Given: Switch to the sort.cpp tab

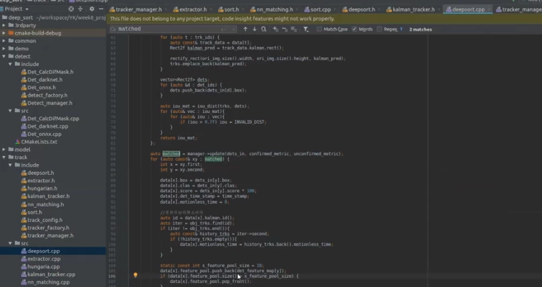Looking at the screenshot, I should pos(320,10).
